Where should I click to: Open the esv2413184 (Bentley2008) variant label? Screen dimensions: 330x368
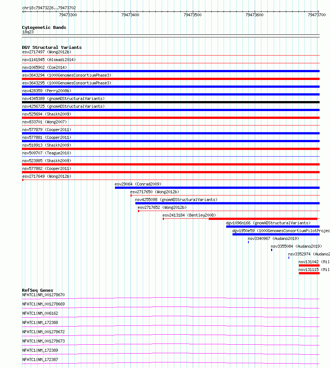point(189,215)
